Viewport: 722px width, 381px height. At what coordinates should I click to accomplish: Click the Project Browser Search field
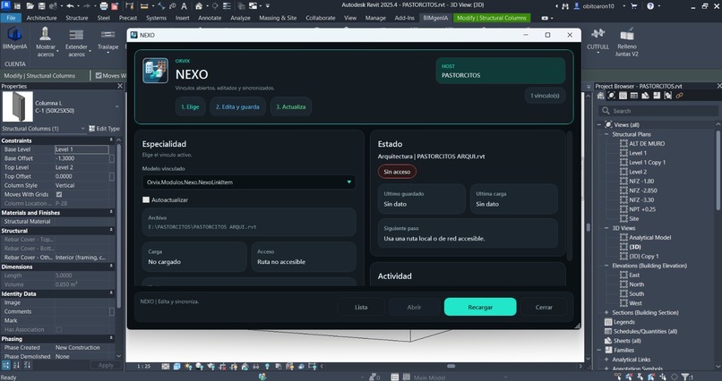(658, 111)
